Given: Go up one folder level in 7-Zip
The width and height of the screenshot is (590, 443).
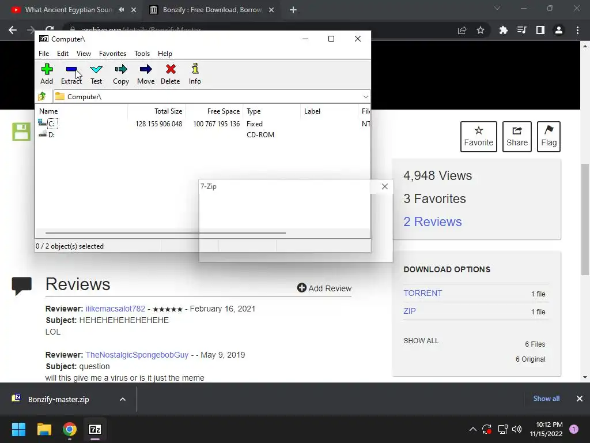Looking at the screenshot, I should (x=42, y=96).
